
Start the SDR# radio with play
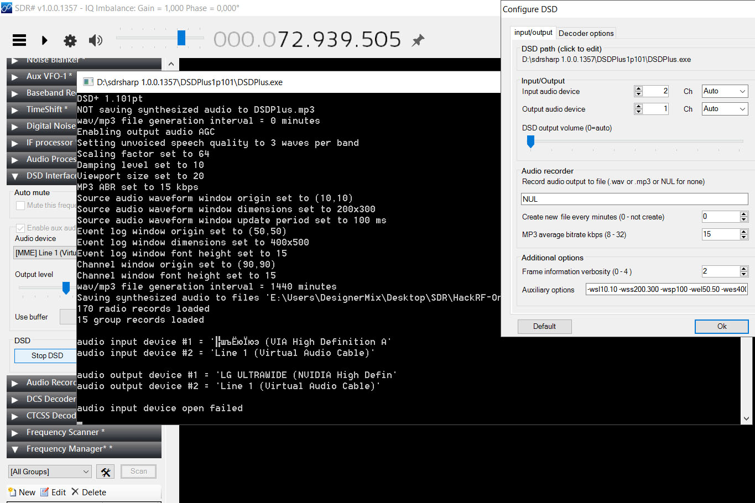45,40
